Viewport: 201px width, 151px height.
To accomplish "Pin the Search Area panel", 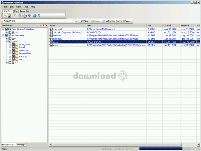I will [43, 25].
